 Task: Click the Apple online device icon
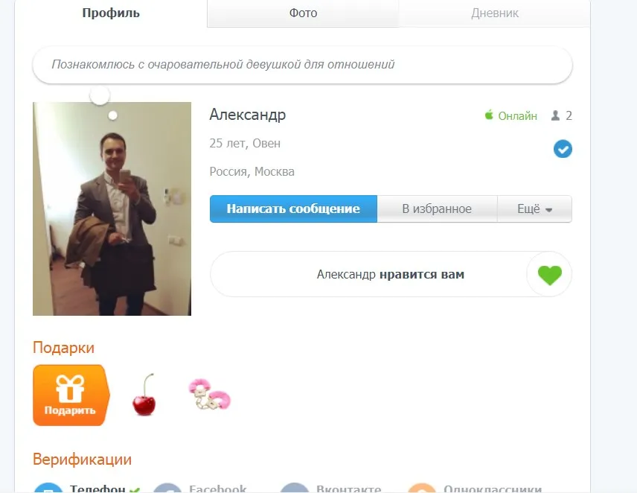point(489,115)
